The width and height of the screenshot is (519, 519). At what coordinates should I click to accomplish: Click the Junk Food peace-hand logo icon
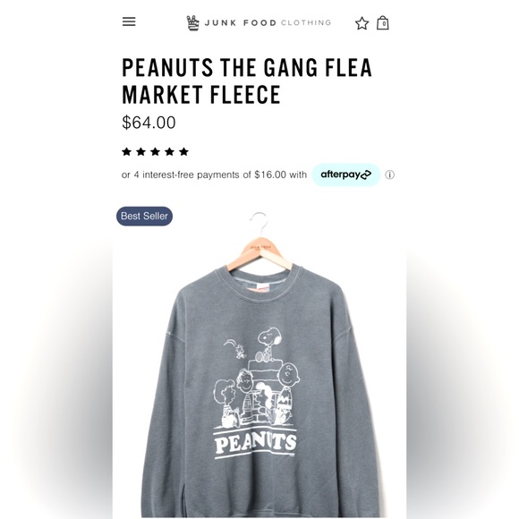point(193,23)
